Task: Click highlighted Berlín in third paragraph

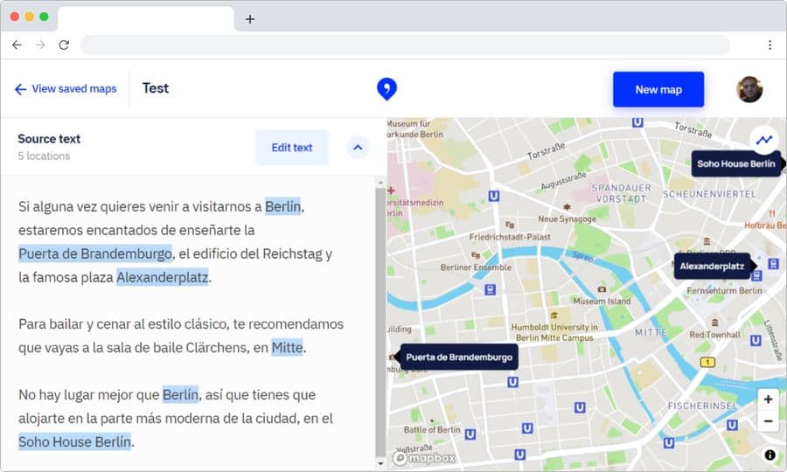Action: [x=181, y=395]
